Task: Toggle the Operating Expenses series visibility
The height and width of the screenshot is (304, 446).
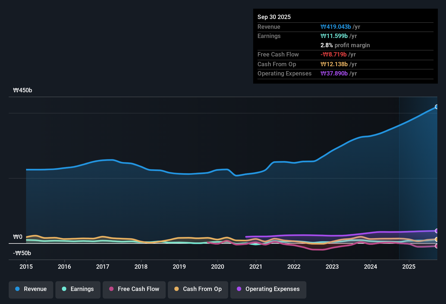Action: 268,290
